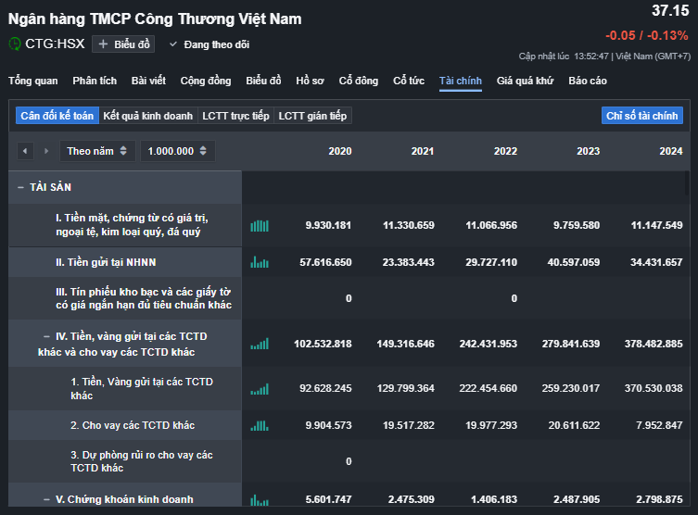The height and width of the screenshot is (515, 698).
Task: Click the green clock icon beside CTG:HSX
Action: point(15,44)
